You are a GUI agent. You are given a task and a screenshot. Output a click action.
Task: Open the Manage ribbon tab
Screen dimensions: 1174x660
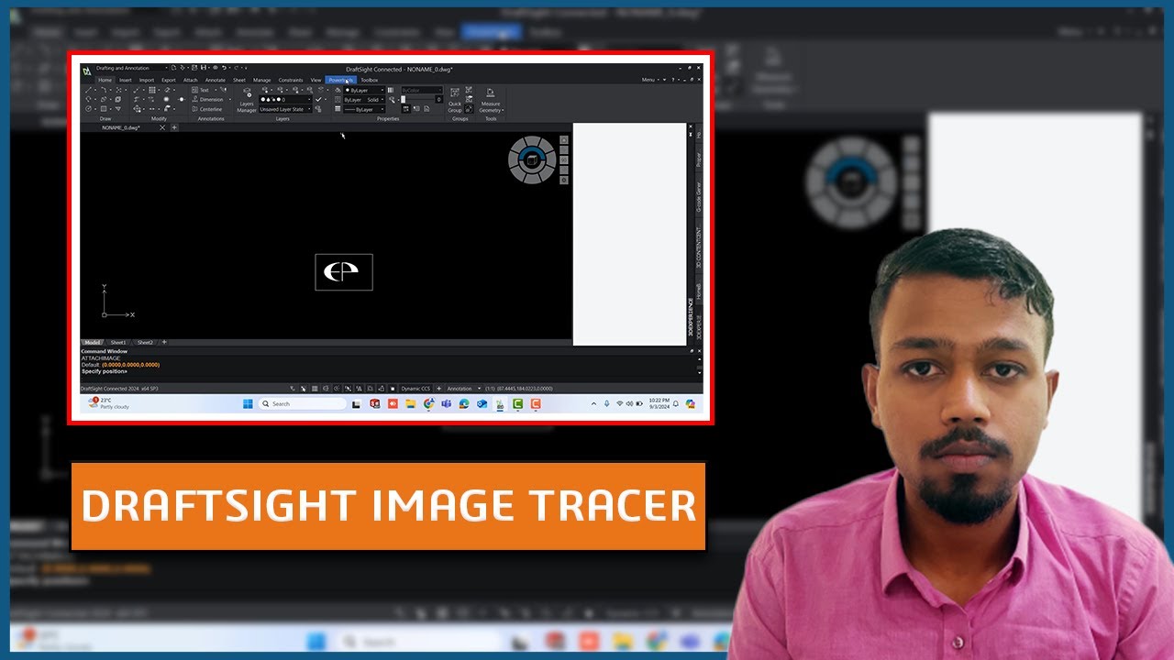(262, 80)
